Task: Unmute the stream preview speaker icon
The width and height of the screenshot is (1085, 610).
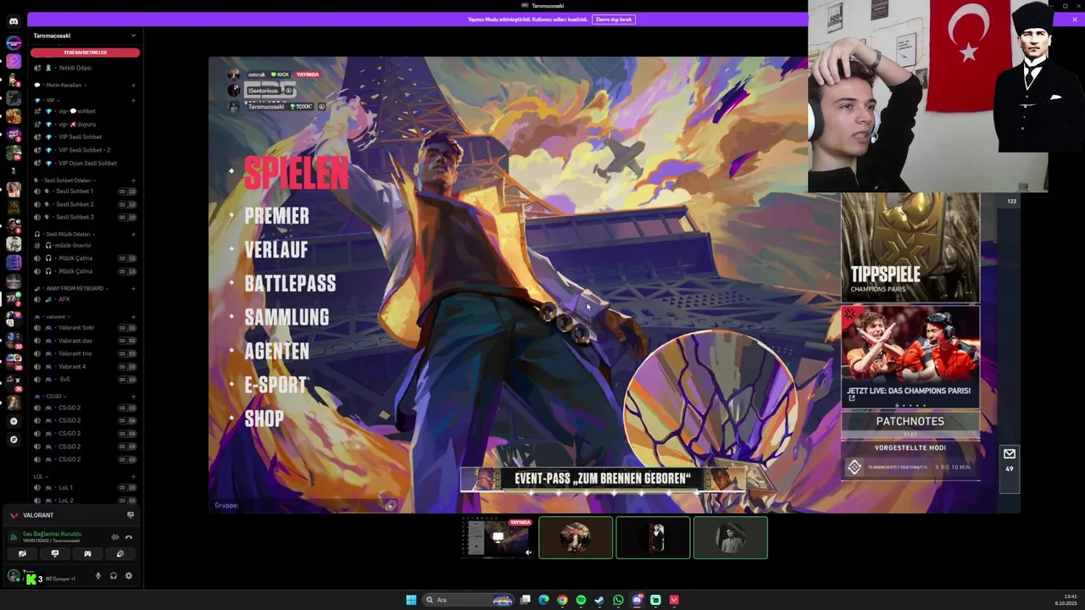Action: click(x=528, y=552)
